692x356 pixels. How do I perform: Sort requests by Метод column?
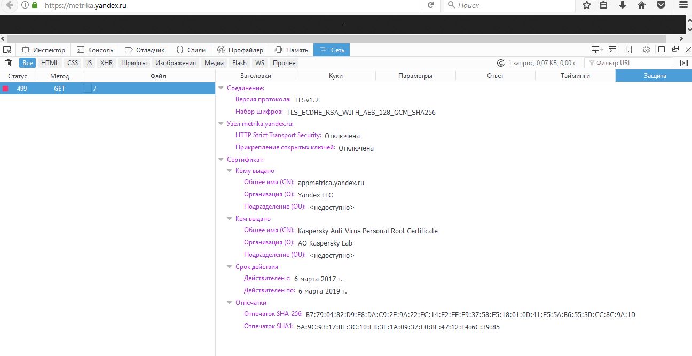[x=60, y=76]
